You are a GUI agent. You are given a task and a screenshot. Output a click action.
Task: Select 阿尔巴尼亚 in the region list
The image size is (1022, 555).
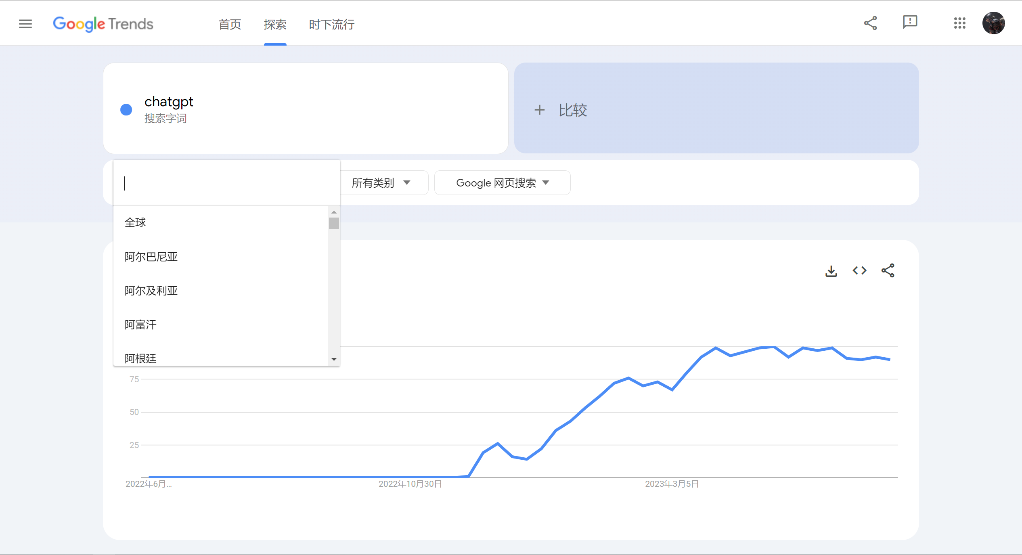coord(151,257)
